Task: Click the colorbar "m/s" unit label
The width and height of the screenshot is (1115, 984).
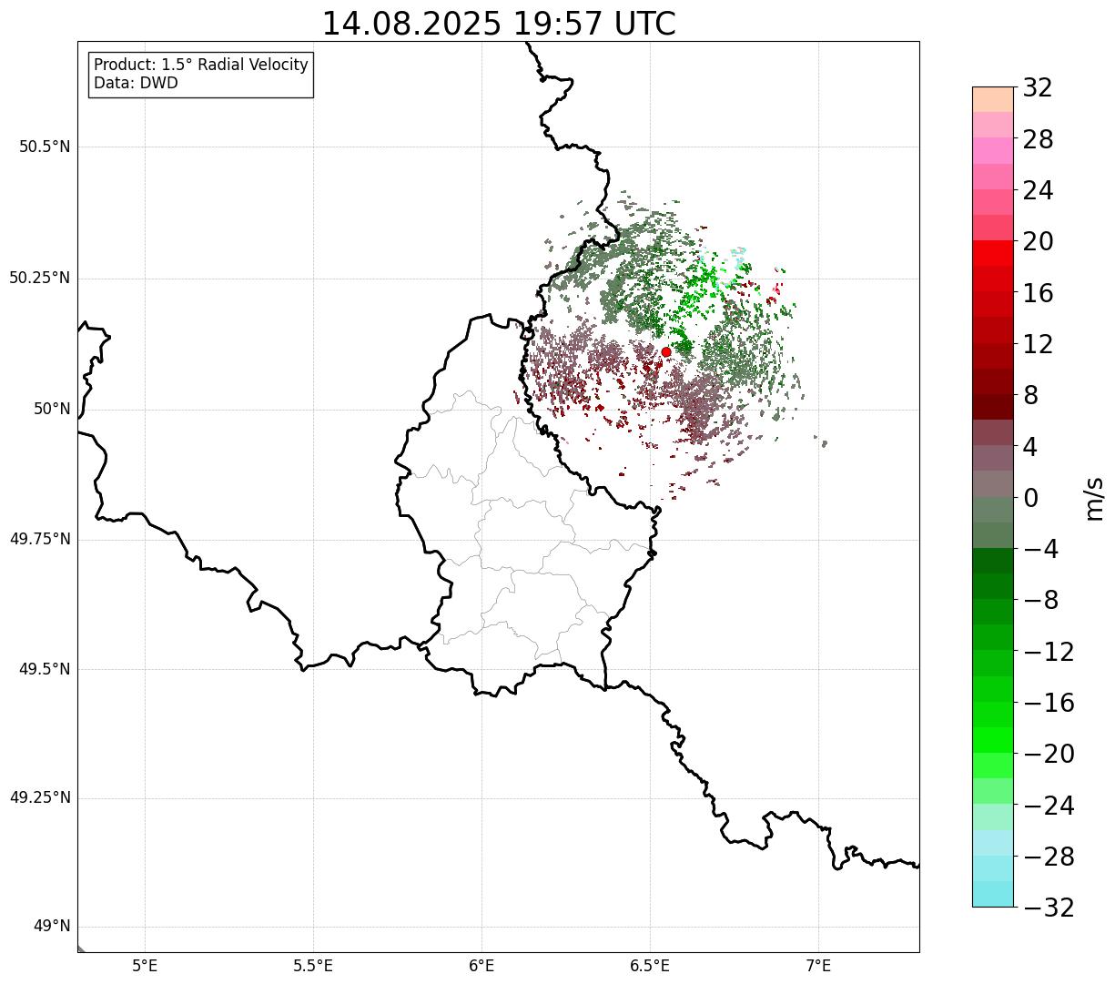Action: click(x=1095, y=498)
